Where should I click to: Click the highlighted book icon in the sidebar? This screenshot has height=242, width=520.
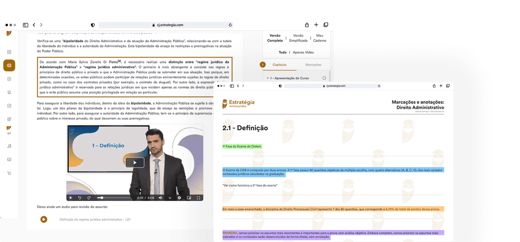[9, 65]
